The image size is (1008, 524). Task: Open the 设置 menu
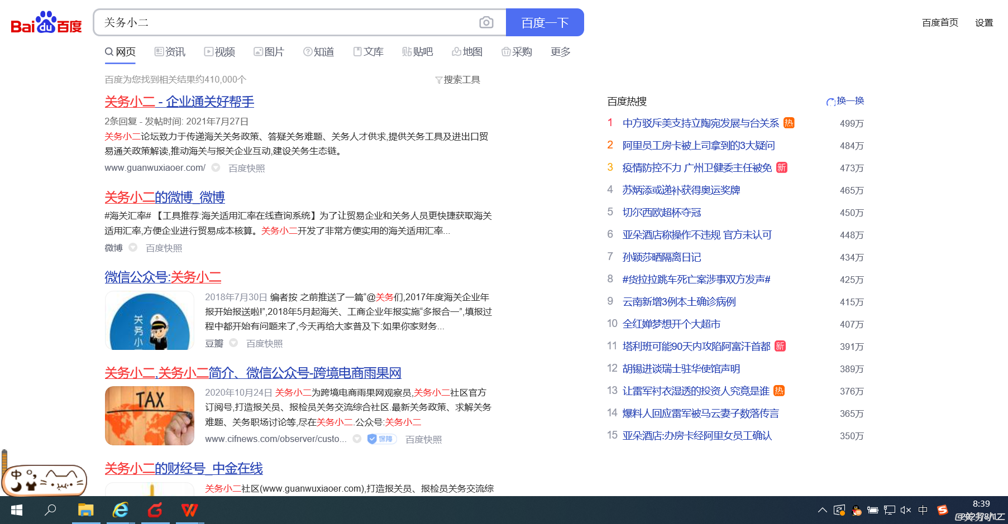click(x=984, y=23)
